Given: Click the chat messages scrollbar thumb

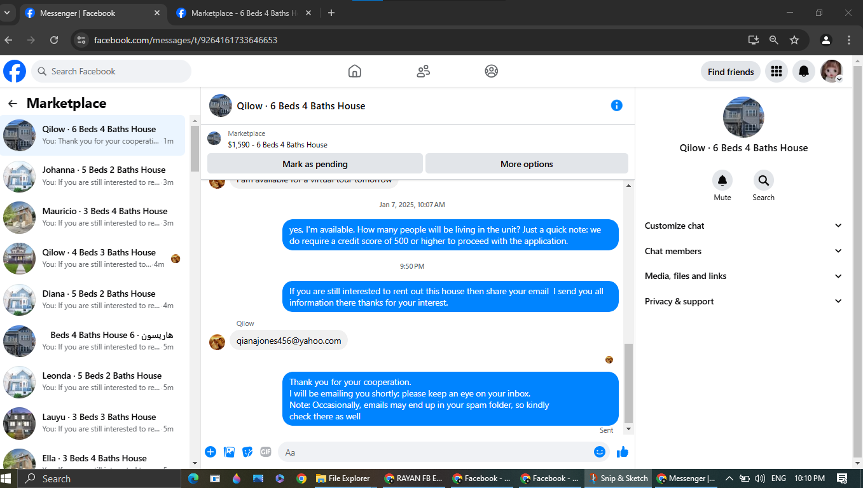Looking at the screenshot, I should (629, 383).
